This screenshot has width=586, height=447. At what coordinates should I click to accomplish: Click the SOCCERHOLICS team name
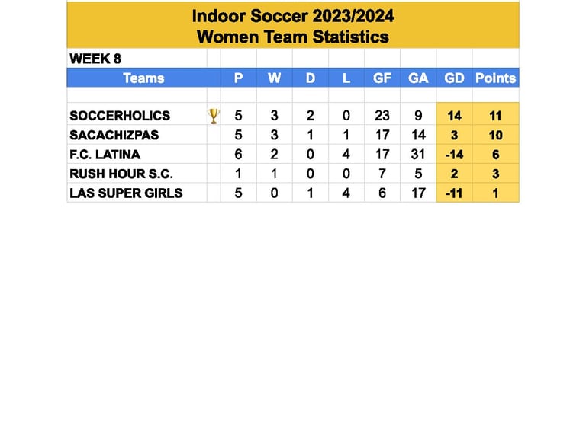click(120, 116)
